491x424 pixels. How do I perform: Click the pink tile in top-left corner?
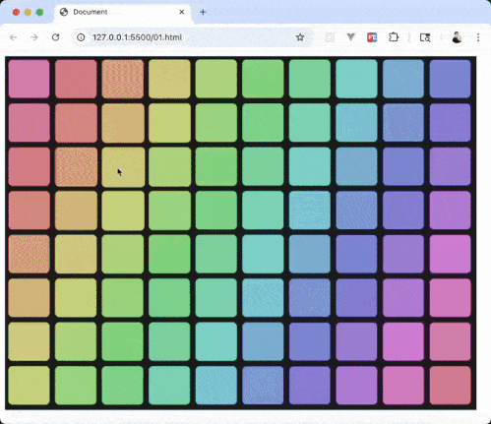coord(29,79)
